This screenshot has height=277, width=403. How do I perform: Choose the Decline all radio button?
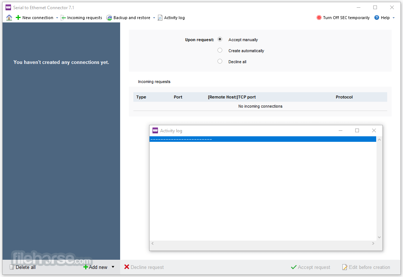(220, 61)
